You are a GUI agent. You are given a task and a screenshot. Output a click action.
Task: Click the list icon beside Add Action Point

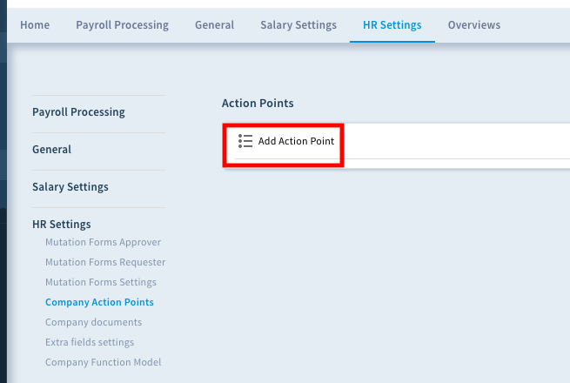tap(245, 141)
